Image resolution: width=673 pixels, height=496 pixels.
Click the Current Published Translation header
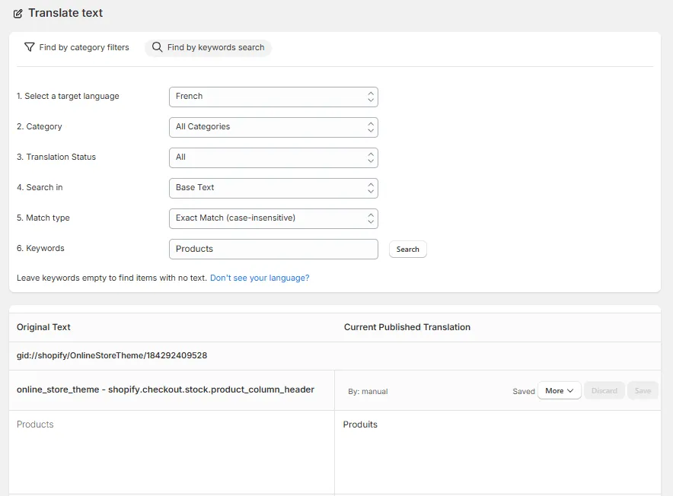407,327
